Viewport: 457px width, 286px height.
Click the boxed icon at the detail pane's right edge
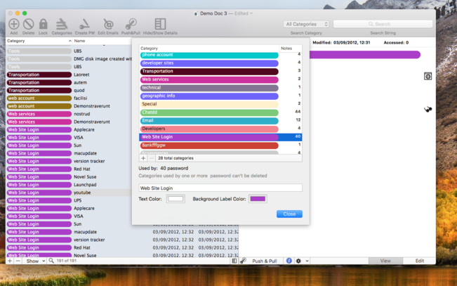tap(428, 77)
